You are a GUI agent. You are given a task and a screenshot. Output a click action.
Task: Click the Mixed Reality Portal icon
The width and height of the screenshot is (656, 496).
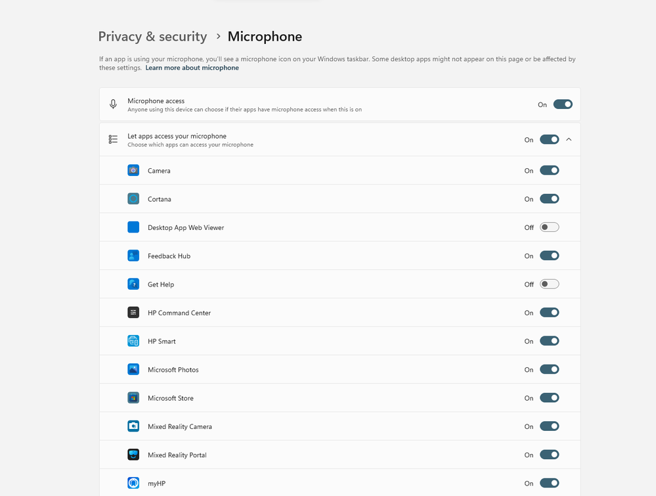coord(133,455)
